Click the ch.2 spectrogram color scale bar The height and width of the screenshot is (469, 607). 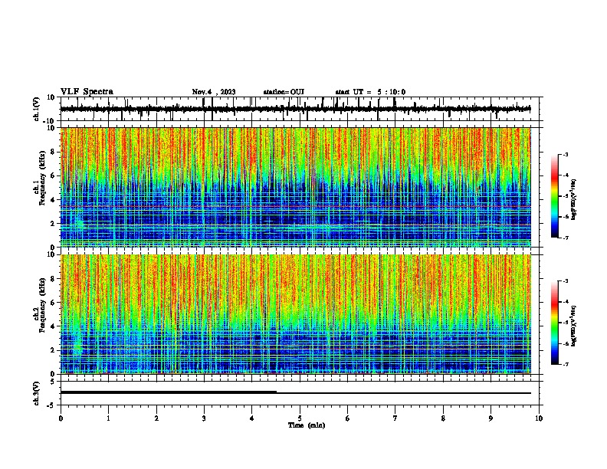pyautogui.click(x=555, y=323)
